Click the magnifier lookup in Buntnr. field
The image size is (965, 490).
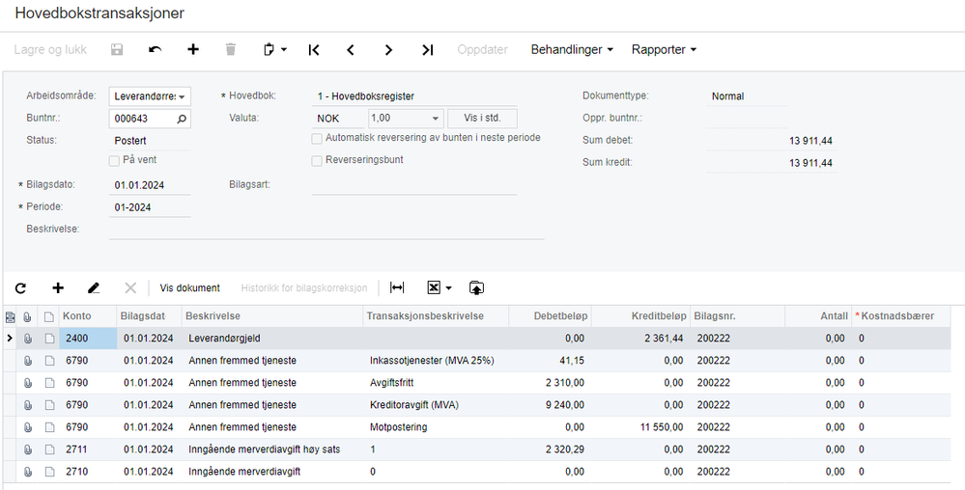[182, 119]
